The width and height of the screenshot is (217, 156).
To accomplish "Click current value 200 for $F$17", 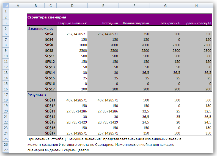I will click(x=84, y=89).
